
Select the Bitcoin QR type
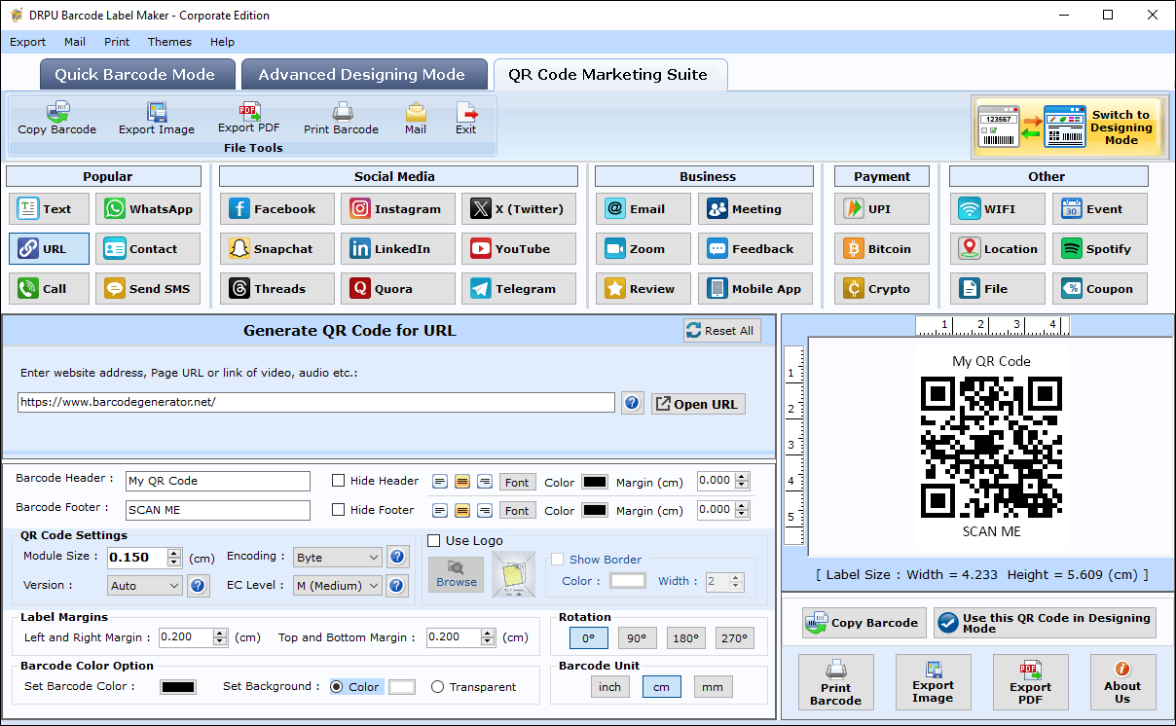point(880,249)
